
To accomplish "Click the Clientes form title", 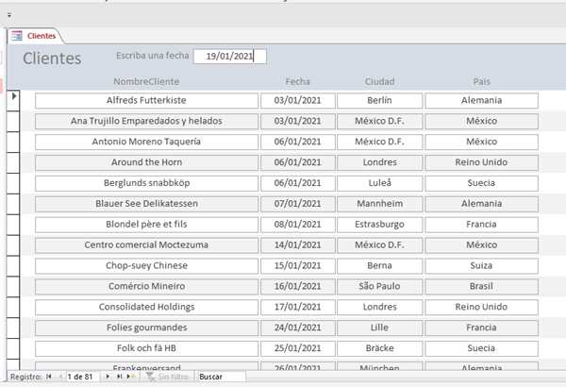I will [x=52, y=59].
